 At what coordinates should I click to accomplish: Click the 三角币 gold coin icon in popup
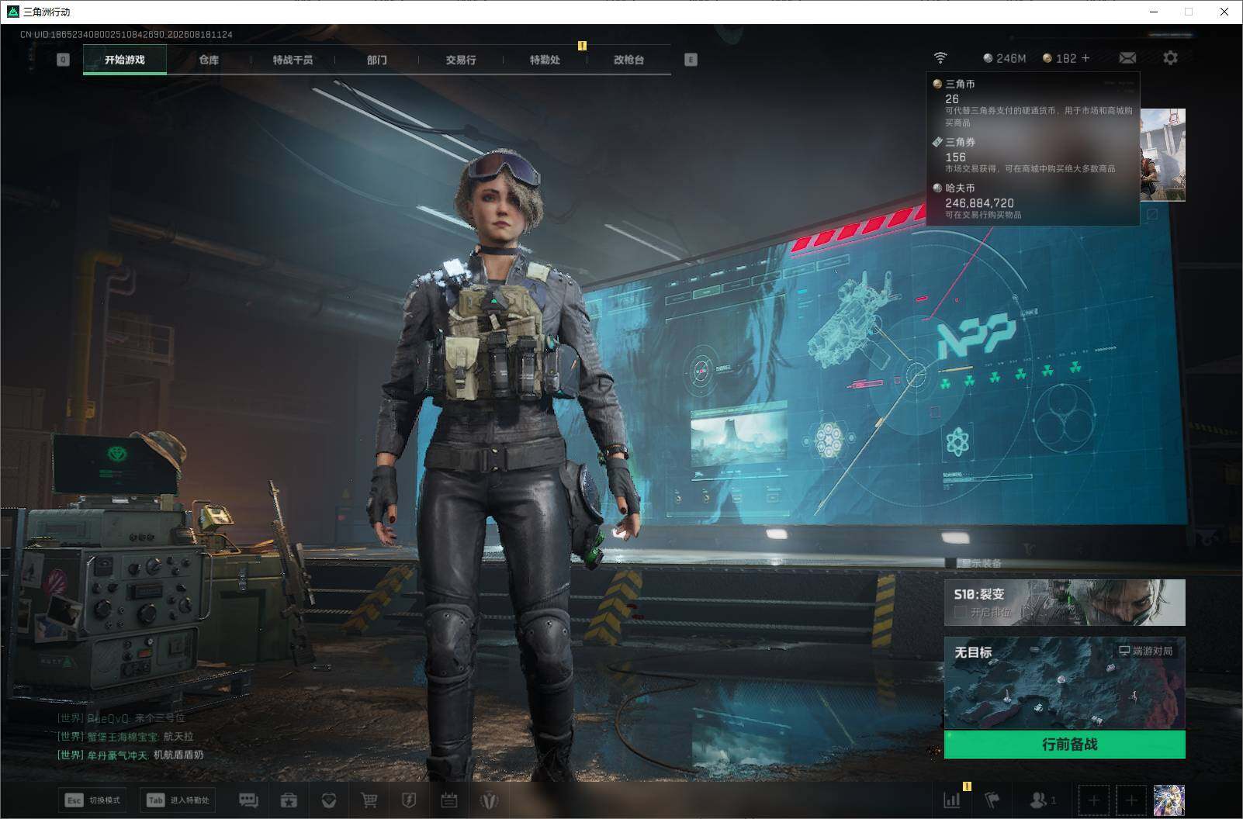click(x=937, y=84)
